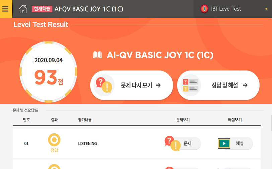Click LISTENING in row 01
Viewport: 272px width, 169px height.
[x=88, y=144]
